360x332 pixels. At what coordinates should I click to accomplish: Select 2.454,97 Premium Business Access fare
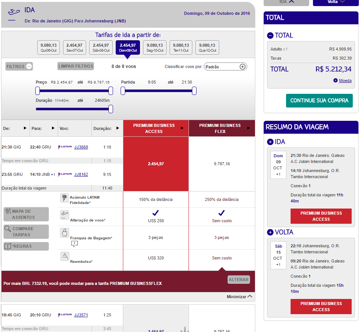pos(156,164)
